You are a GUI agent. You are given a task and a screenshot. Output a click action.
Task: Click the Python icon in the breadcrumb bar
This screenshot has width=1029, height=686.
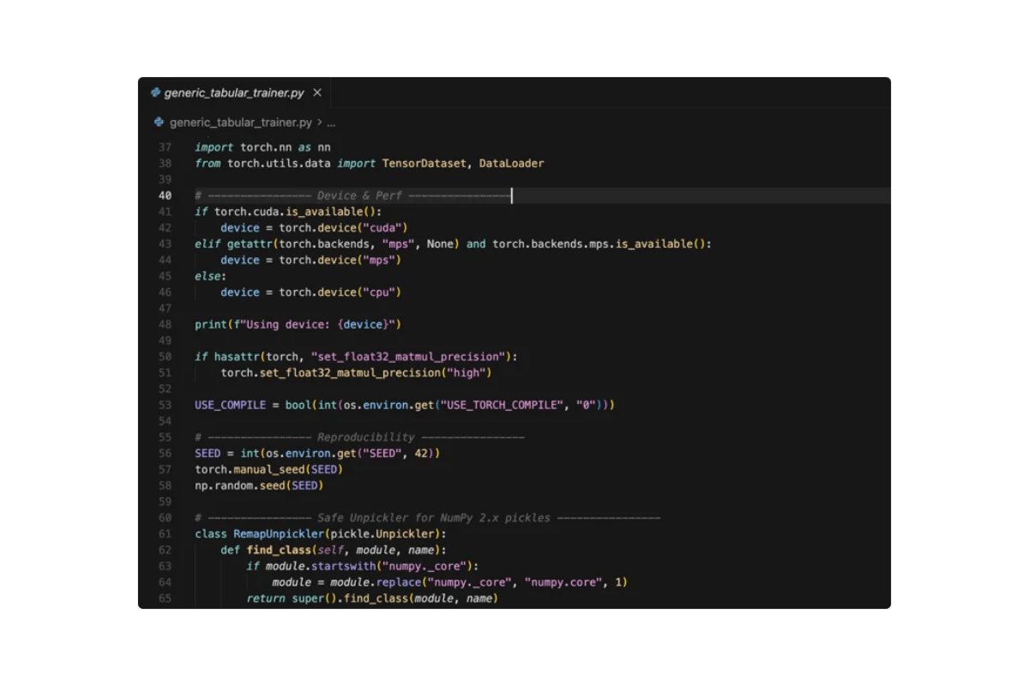point(159,123)
